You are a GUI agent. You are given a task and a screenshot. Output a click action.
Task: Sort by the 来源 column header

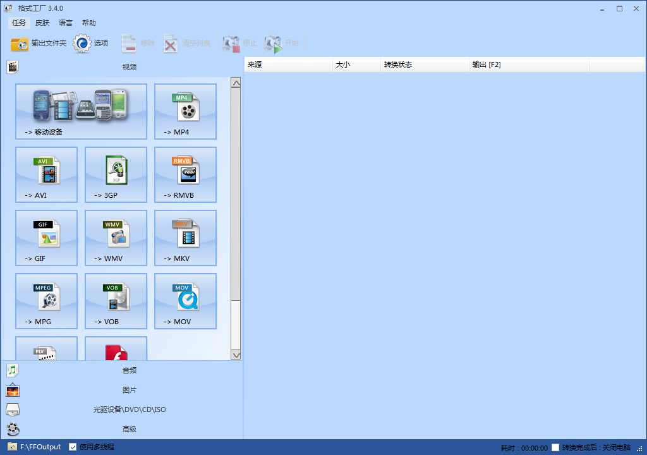288,64
